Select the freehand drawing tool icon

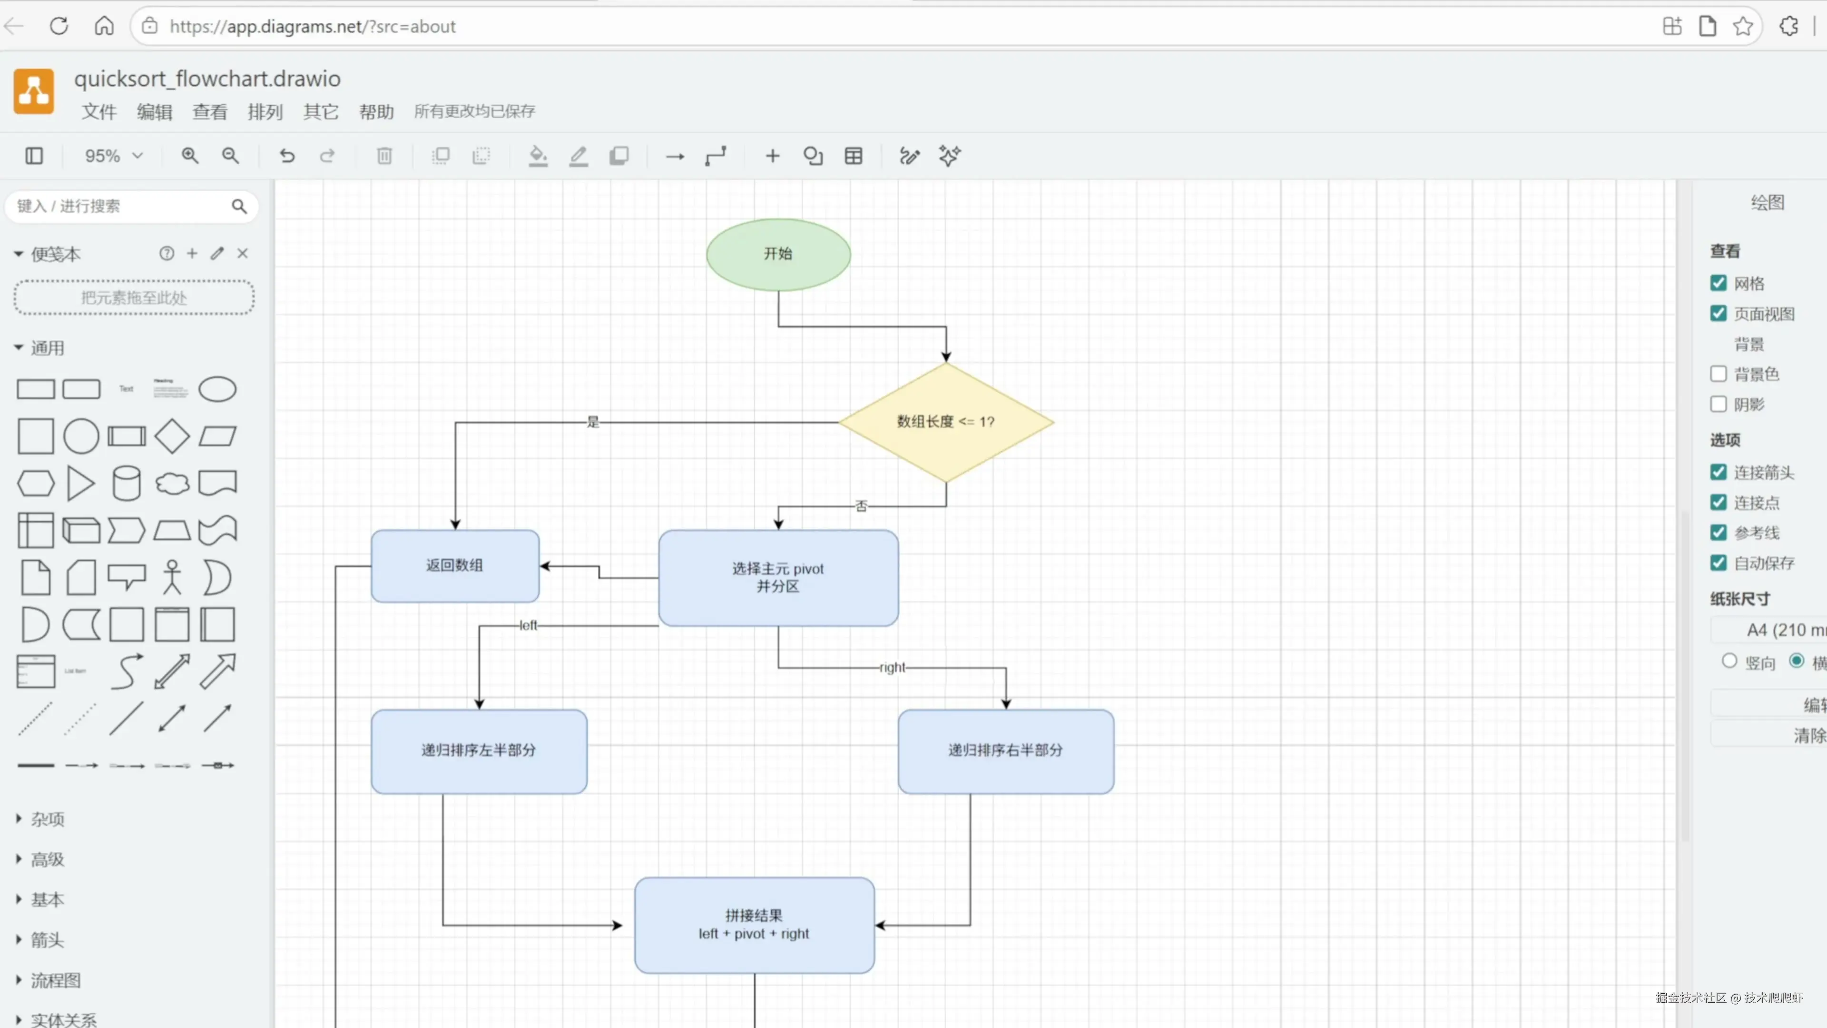pyautogui.click(x=909, y=155)
